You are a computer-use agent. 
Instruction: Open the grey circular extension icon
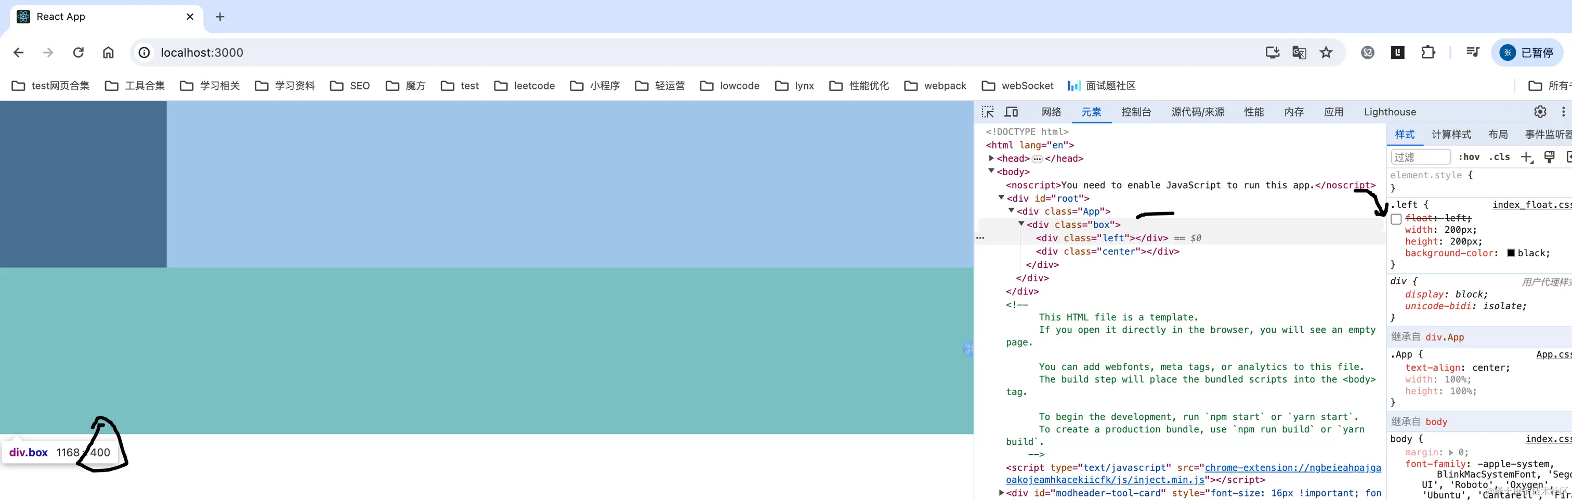click(x=1368, y=52)
